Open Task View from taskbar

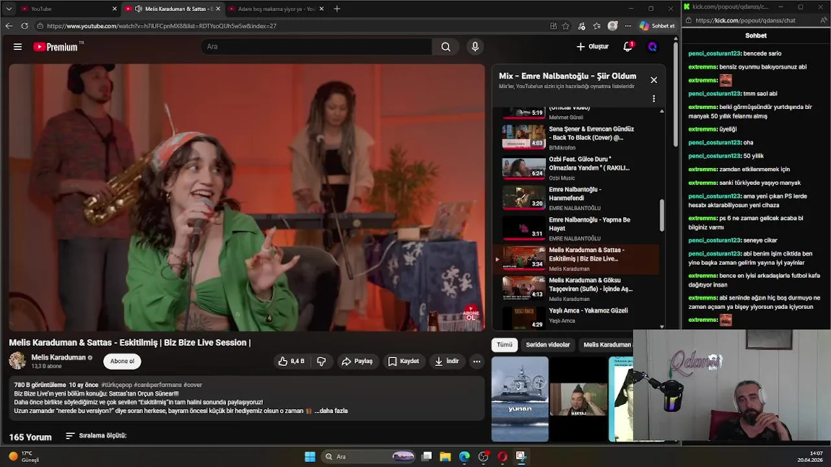coord(427,457)
